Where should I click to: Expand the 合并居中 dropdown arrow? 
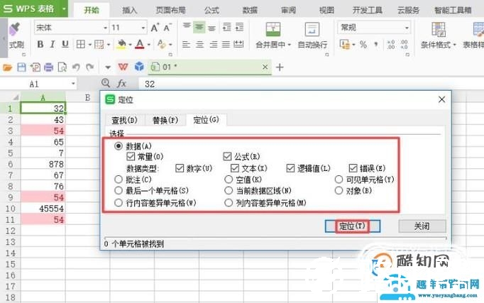pyautogui.click(x=290, y=45)
